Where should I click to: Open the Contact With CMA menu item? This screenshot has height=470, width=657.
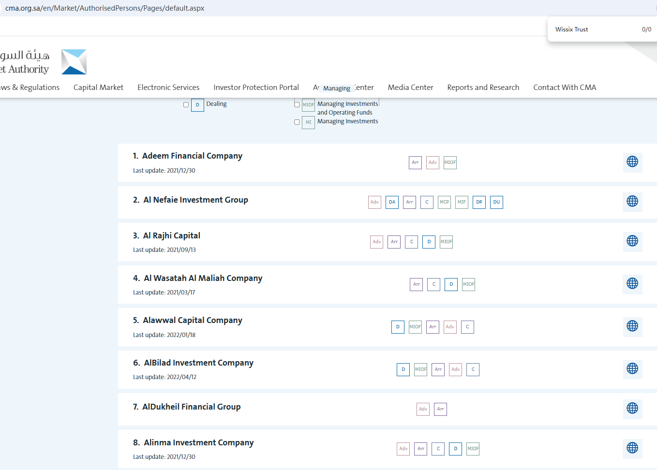coord(565,88)
